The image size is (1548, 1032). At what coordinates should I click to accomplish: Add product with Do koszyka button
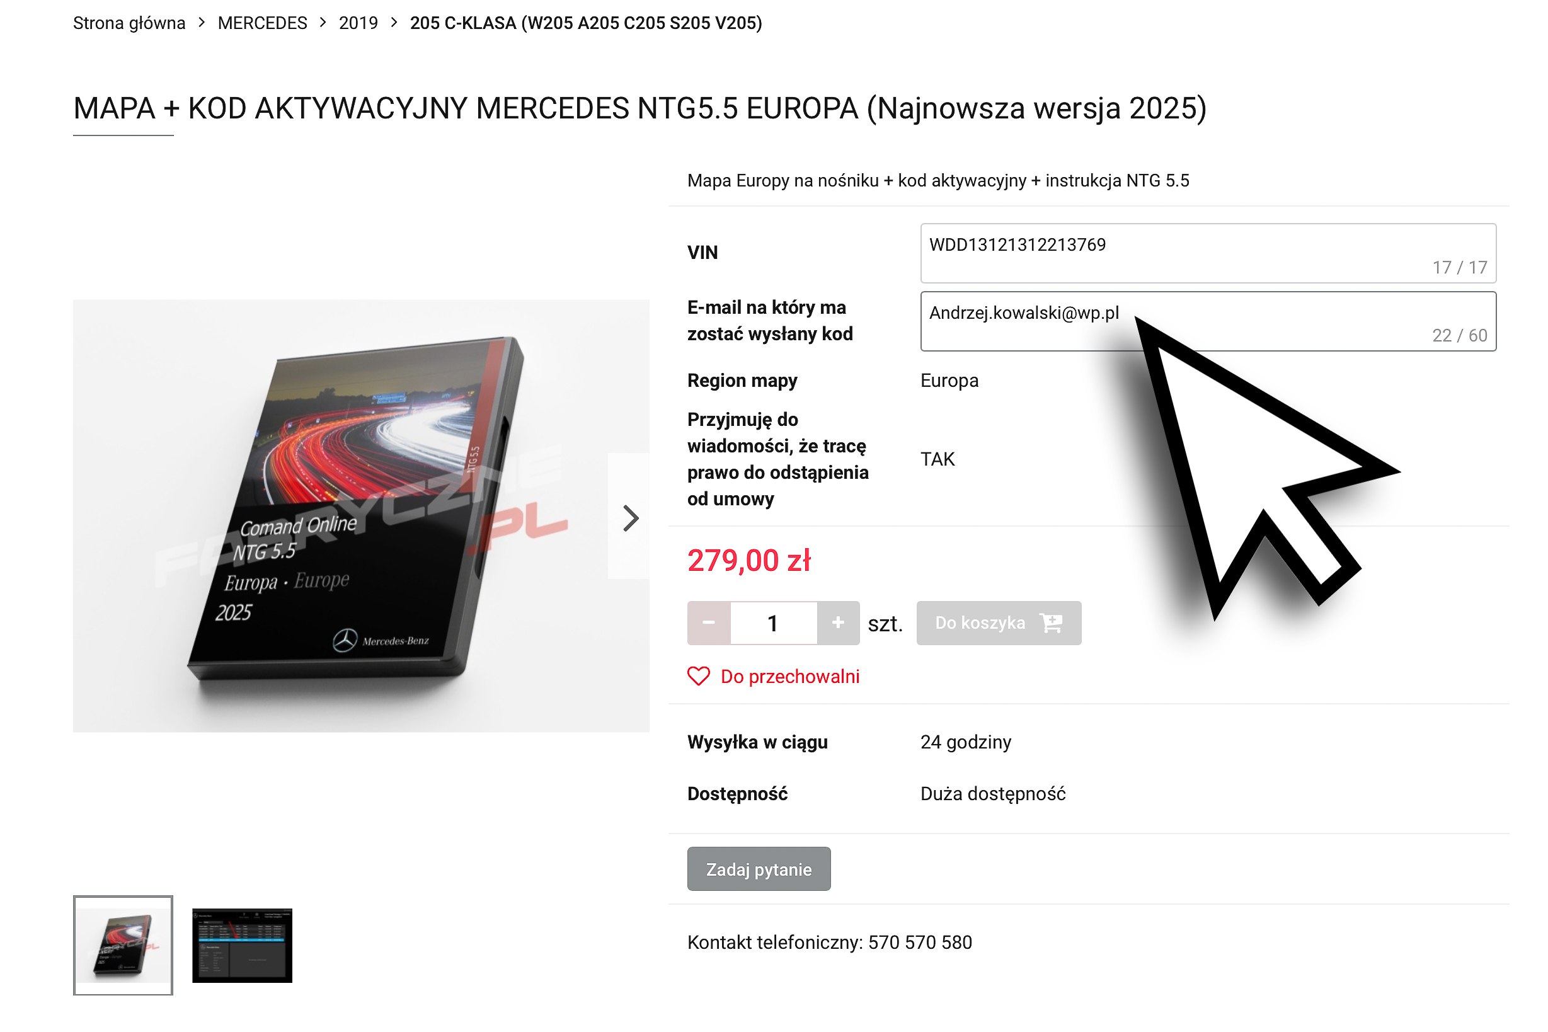(x=999, y=622)
